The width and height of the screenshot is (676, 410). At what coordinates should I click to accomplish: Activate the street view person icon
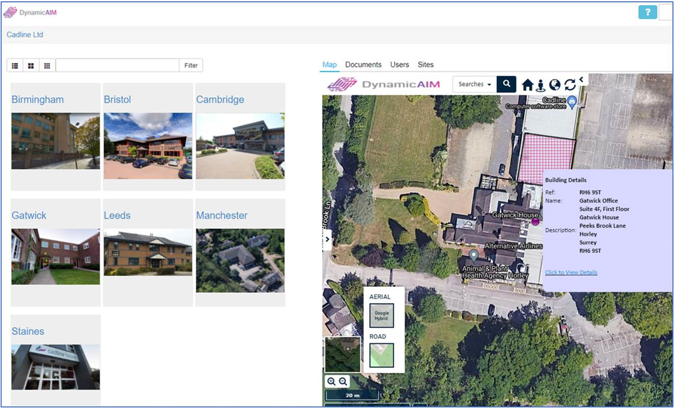(541, 85)
